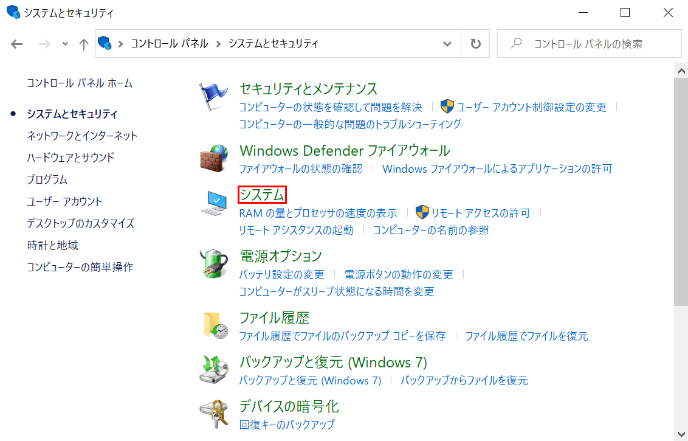Click the Backup and Restore drive icon

214,370
